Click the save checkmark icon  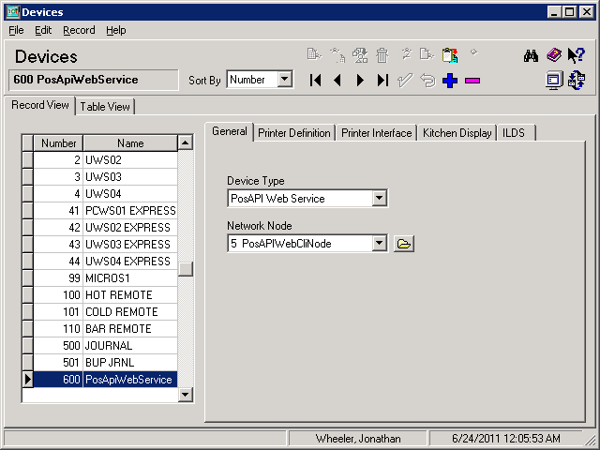tap(405, 81)
